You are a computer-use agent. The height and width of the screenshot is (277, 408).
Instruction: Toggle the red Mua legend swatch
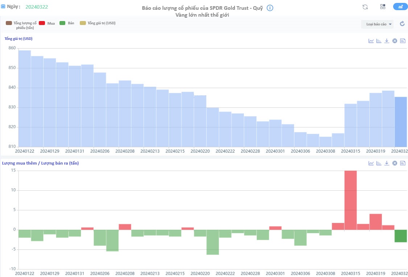pos(42,23)
